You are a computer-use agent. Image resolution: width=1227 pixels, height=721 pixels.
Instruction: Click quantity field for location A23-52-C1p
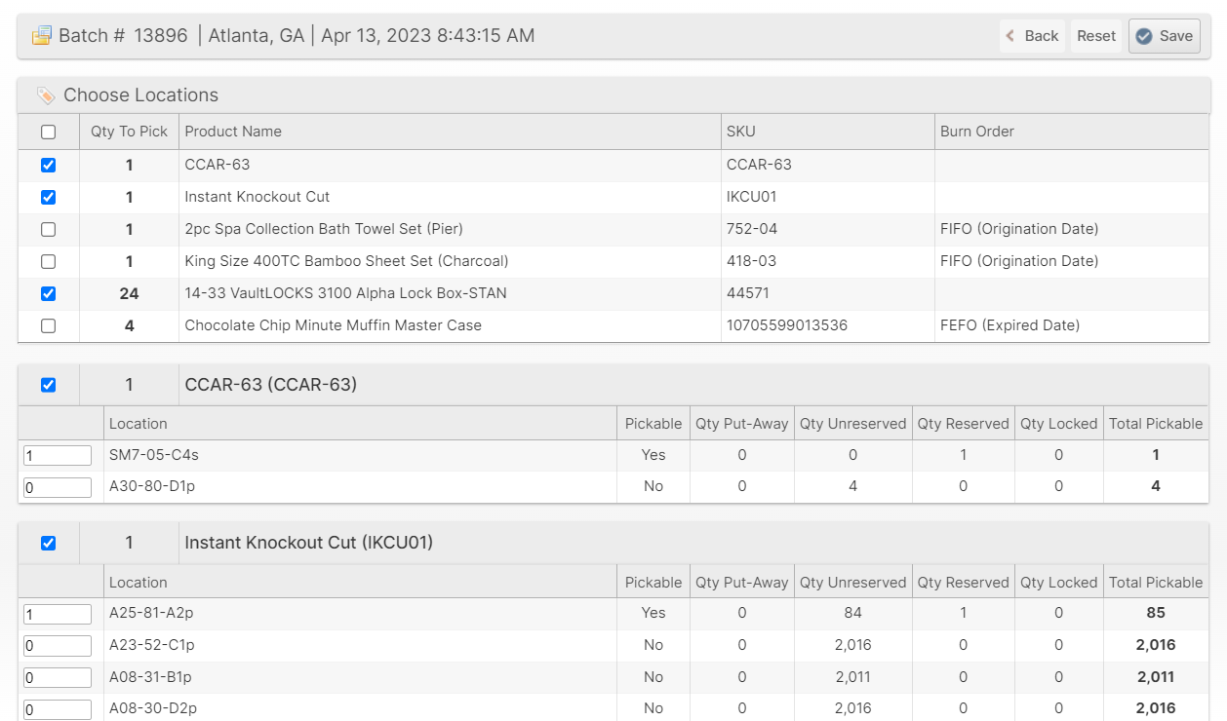point(58,646)
